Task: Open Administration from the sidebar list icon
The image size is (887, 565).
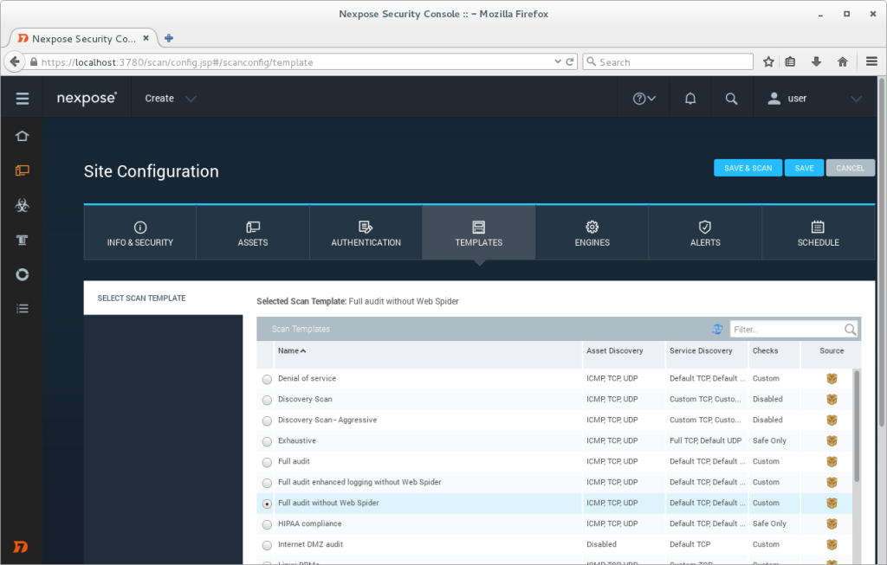Action: (22, 309)
